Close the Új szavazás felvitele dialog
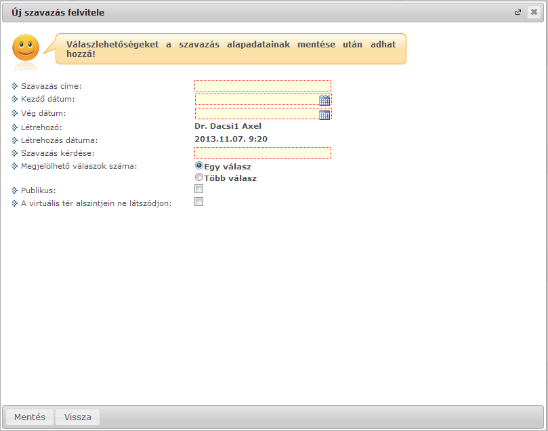Image resolution: width=548 pixels, height=431 pixels. (534, 12)
